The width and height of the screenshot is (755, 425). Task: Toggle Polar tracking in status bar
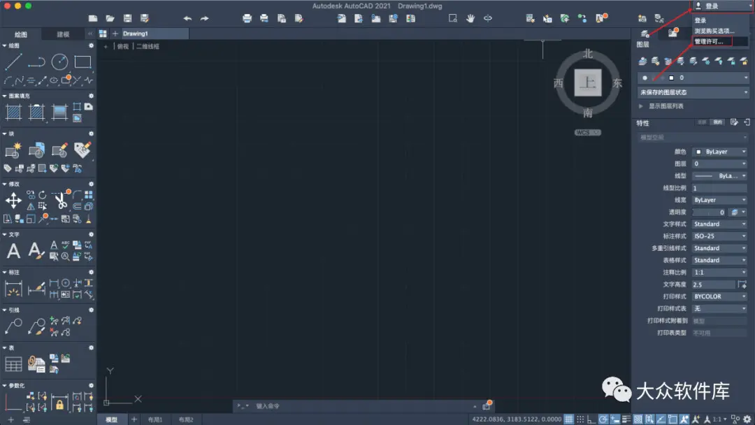(603, 419)
